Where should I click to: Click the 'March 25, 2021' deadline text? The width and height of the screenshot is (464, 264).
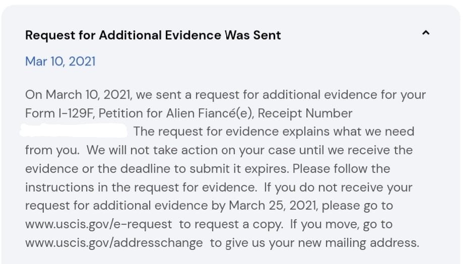(273, 206)
